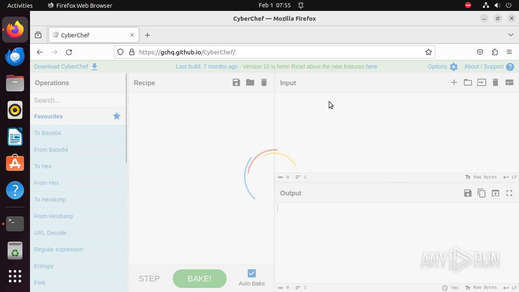Show site security shield information
Screen dimensions: 519x292
click(x=120, y=52)
